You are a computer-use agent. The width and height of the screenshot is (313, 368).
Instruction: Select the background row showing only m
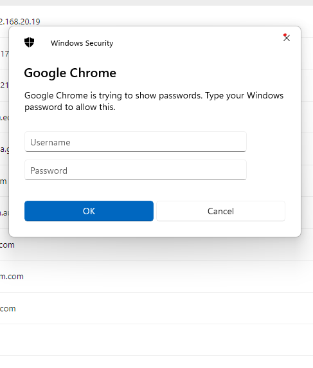coord(4,181)
